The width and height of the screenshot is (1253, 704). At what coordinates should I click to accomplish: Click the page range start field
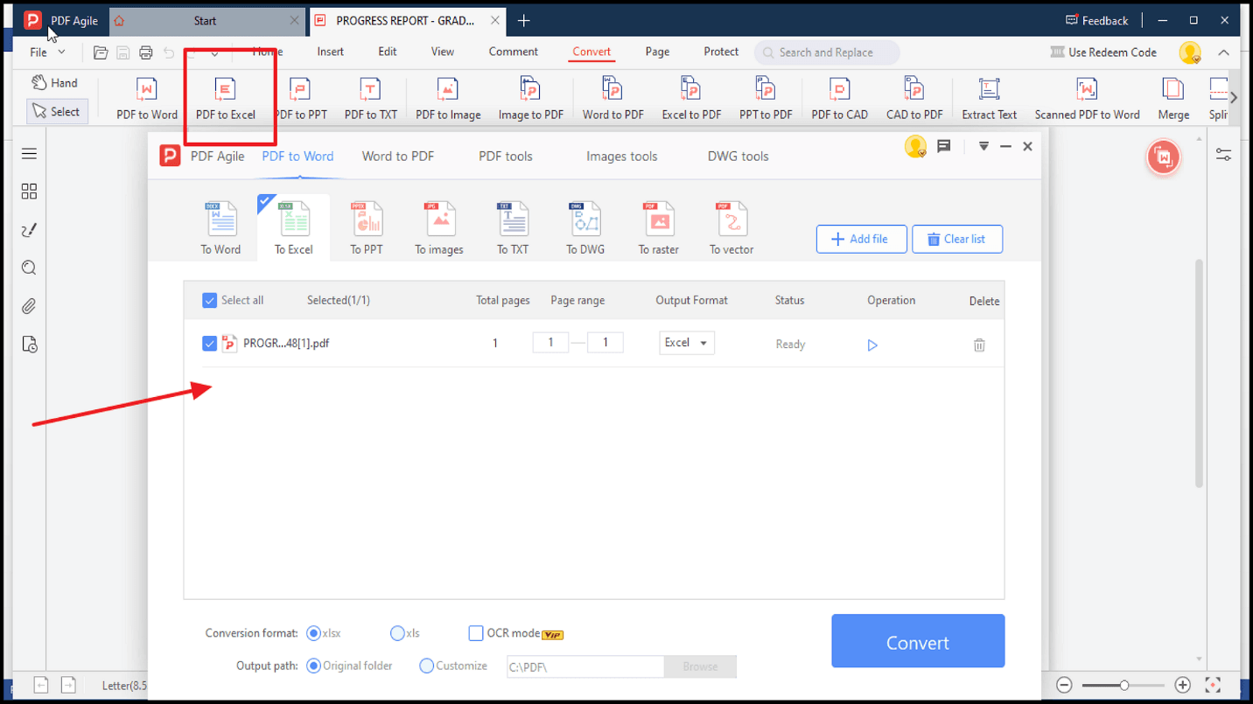(550, 343)
